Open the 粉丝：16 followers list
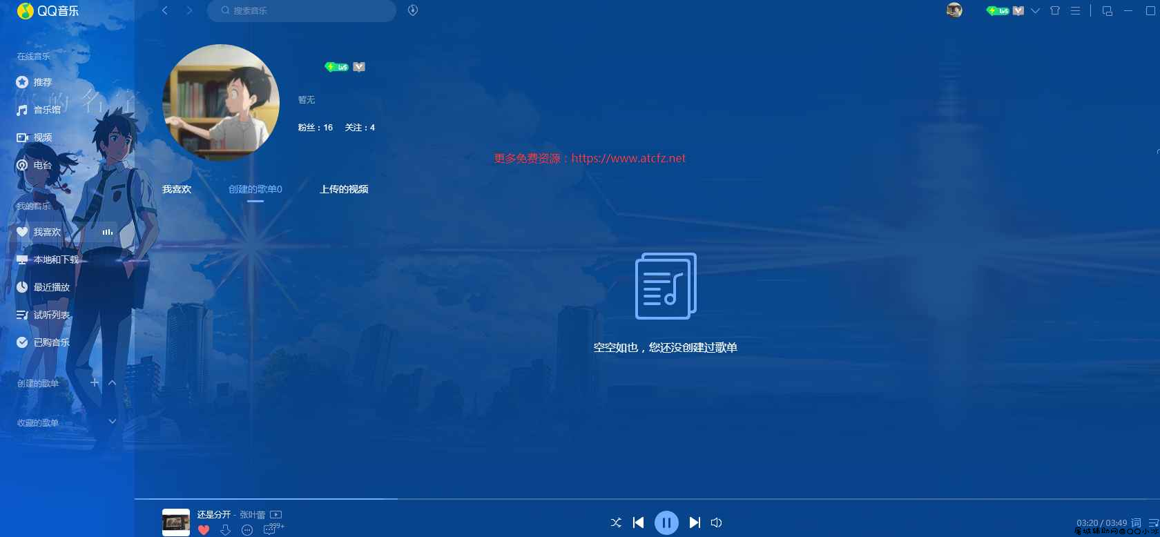1160x537 pixels. pyautogui.click(x=316, y=128)
